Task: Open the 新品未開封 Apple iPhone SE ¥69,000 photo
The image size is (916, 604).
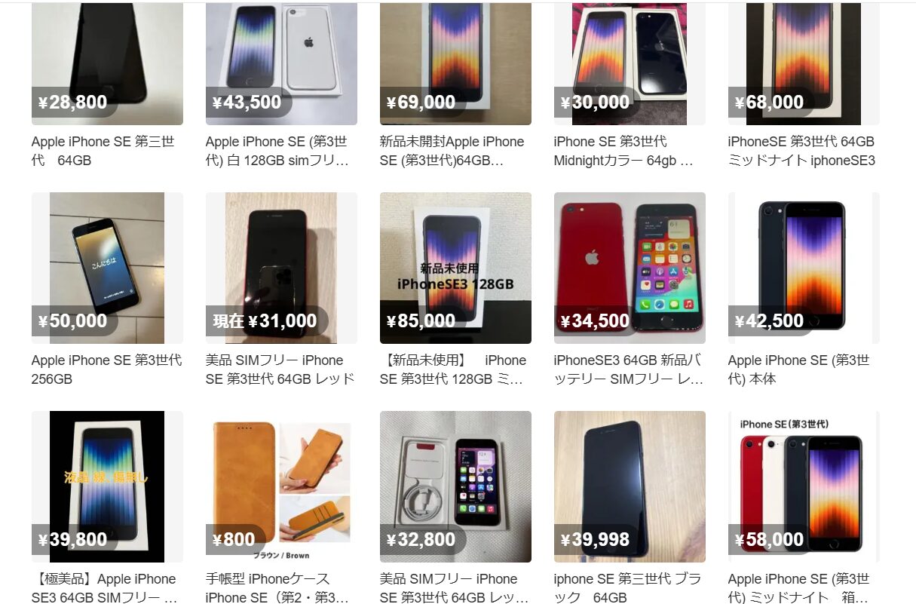Action: (455, 64)
